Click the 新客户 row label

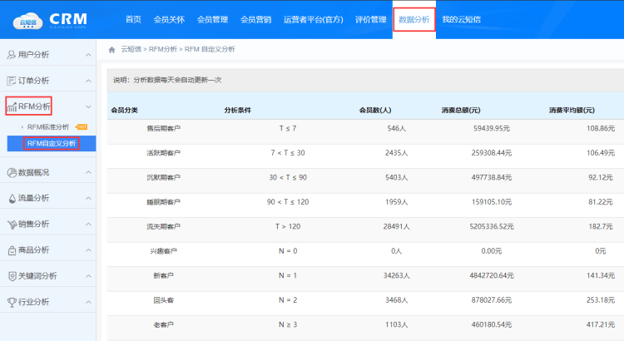[164, 276]
